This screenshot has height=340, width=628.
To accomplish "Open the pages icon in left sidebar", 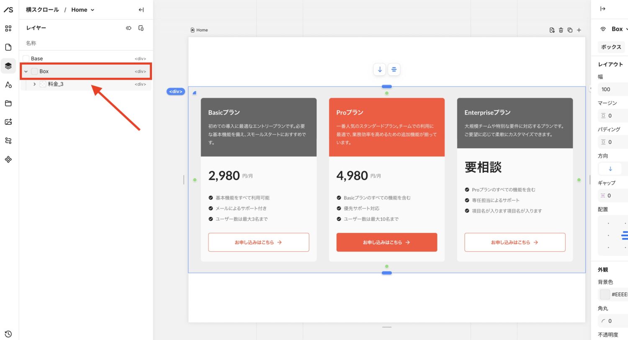I will (x=8, y=47).
